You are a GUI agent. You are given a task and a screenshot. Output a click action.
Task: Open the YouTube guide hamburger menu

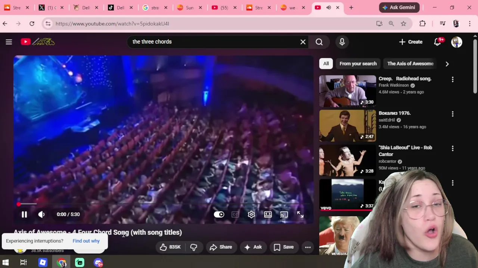(9, 42)
